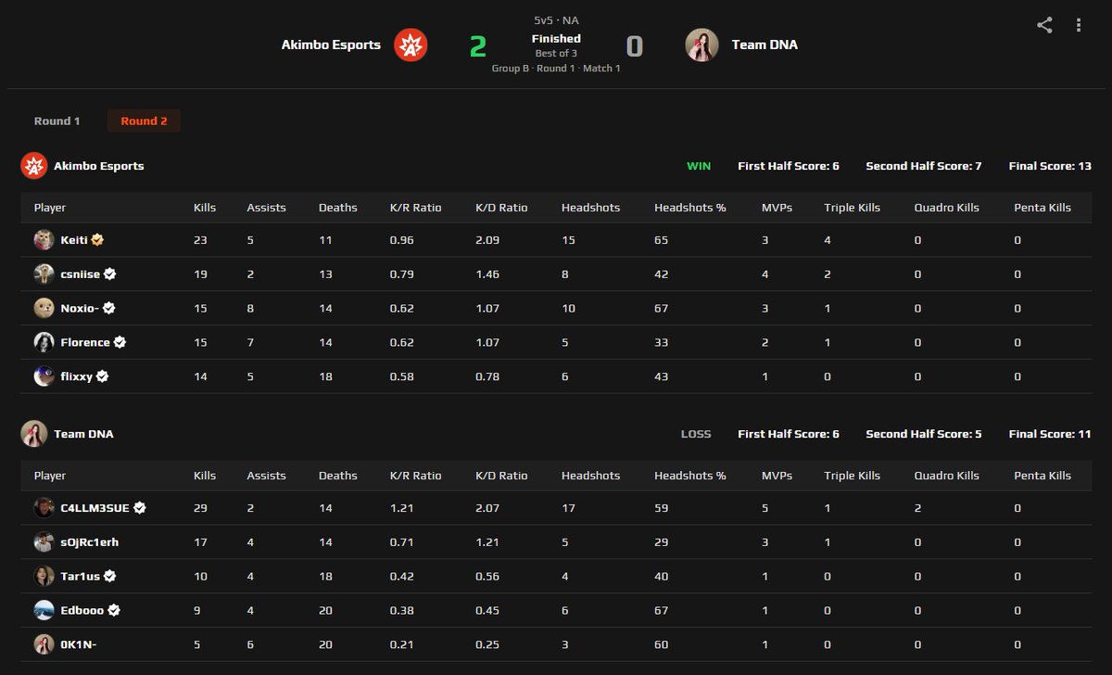Click 'Final Score: 11' text

click(x=1050, y=434)
